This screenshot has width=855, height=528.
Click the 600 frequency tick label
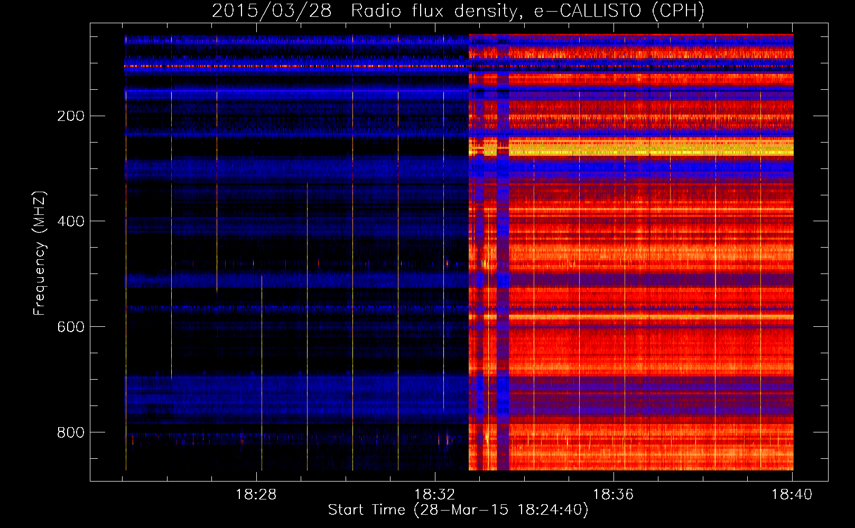71,327
